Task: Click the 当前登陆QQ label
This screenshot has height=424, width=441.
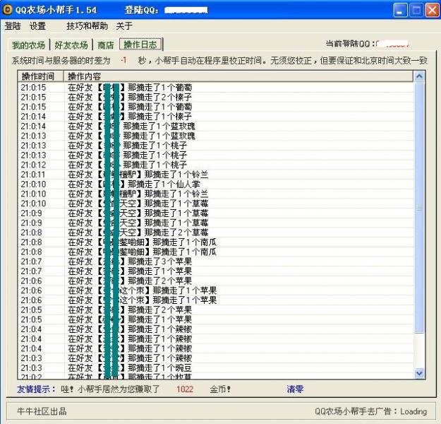Action: 351,44
